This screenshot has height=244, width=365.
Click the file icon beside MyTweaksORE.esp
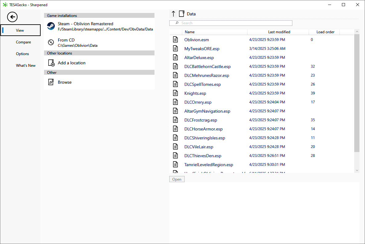click(x=175, y=48)
